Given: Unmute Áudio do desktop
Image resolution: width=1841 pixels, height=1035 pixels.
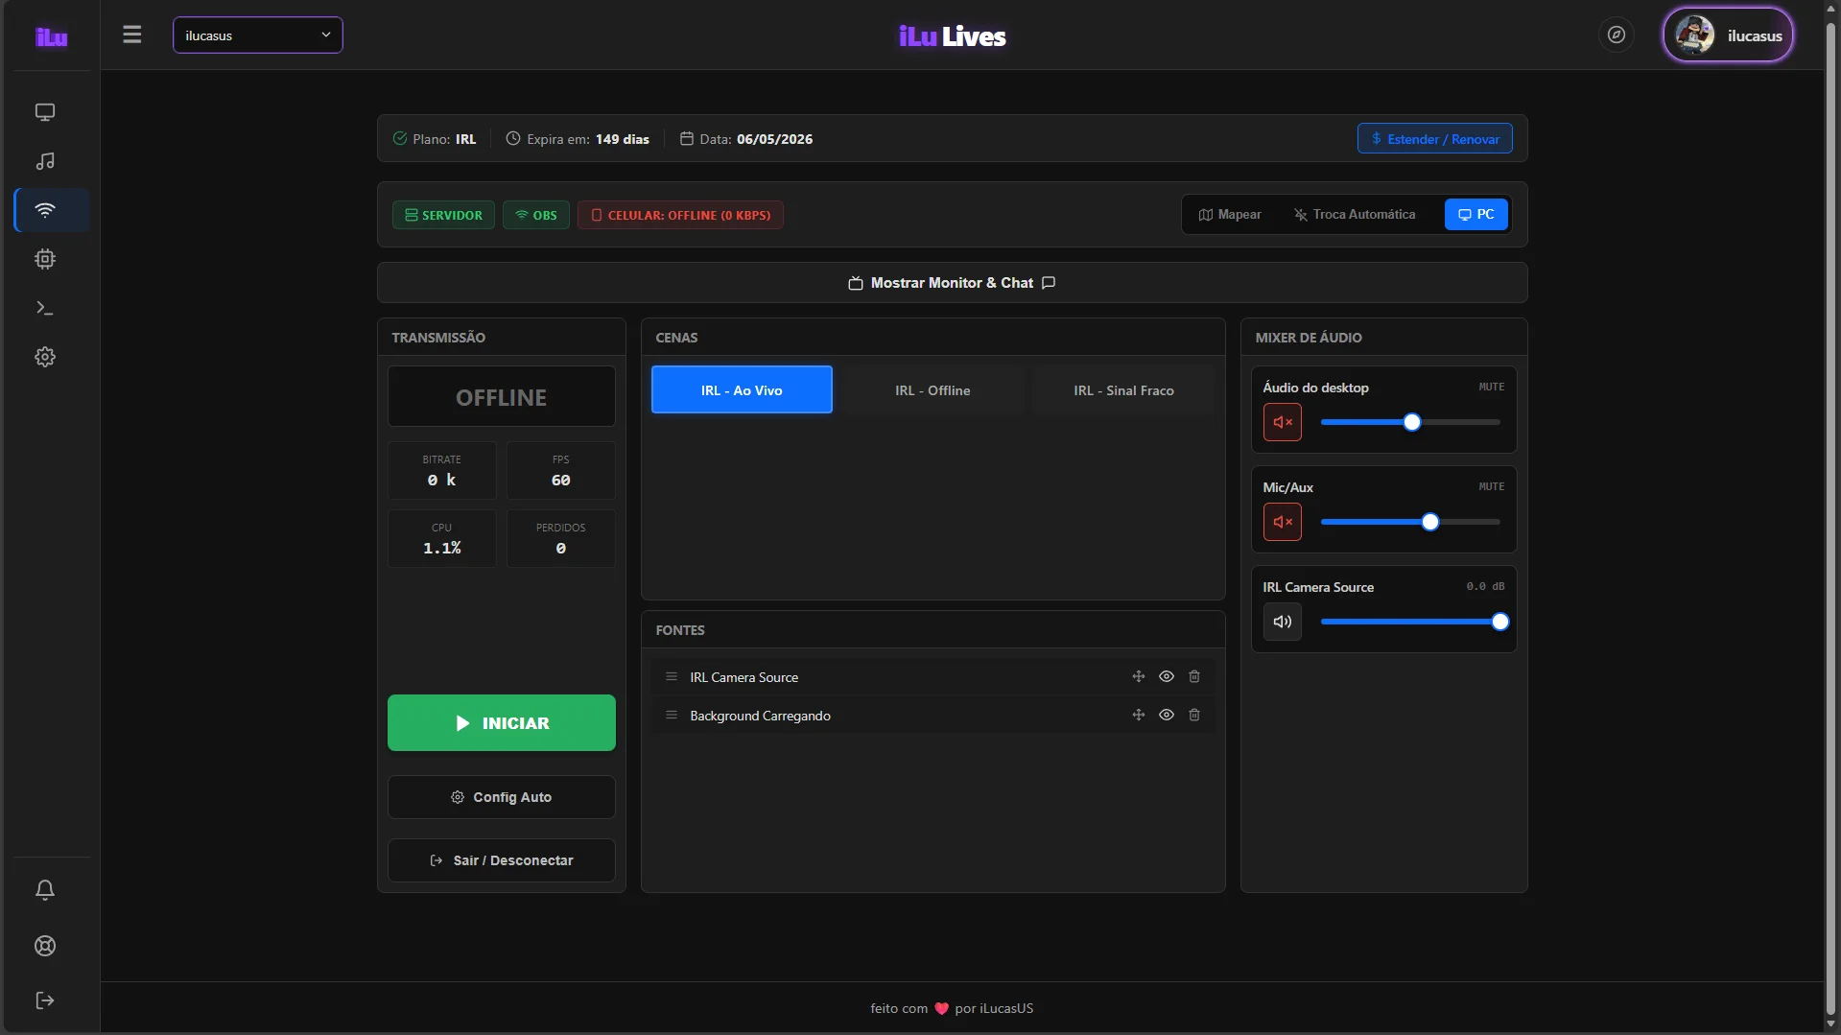Looking at the screenshot, I should (1283, 422).
